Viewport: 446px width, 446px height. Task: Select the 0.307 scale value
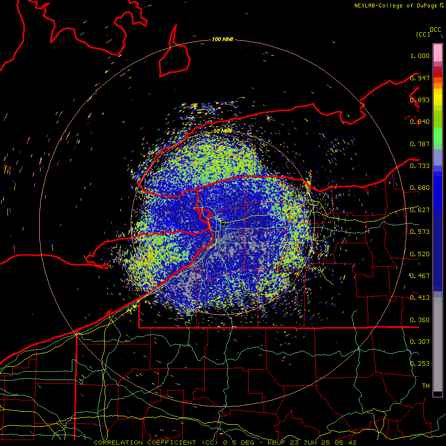[x=420, y=341]
